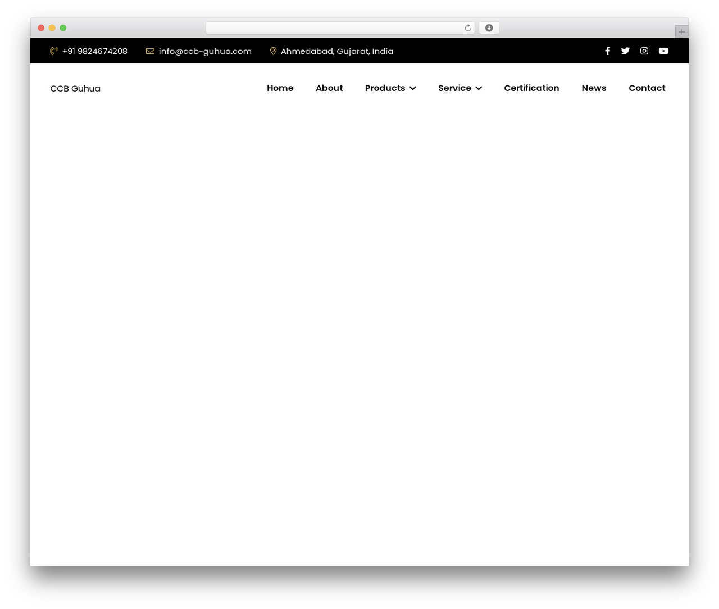Click the phone icon beside +91 9824674208
This screenshot has width=719, height=609.
(54, 51)
